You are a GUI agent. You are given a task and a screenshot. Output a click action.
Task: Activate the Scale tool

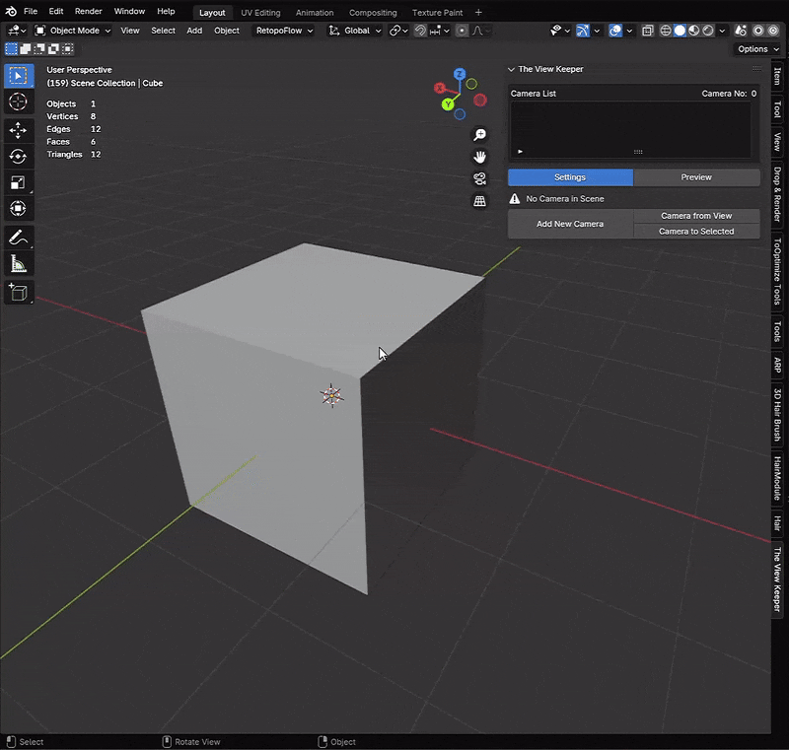click(x=19, y=182)
